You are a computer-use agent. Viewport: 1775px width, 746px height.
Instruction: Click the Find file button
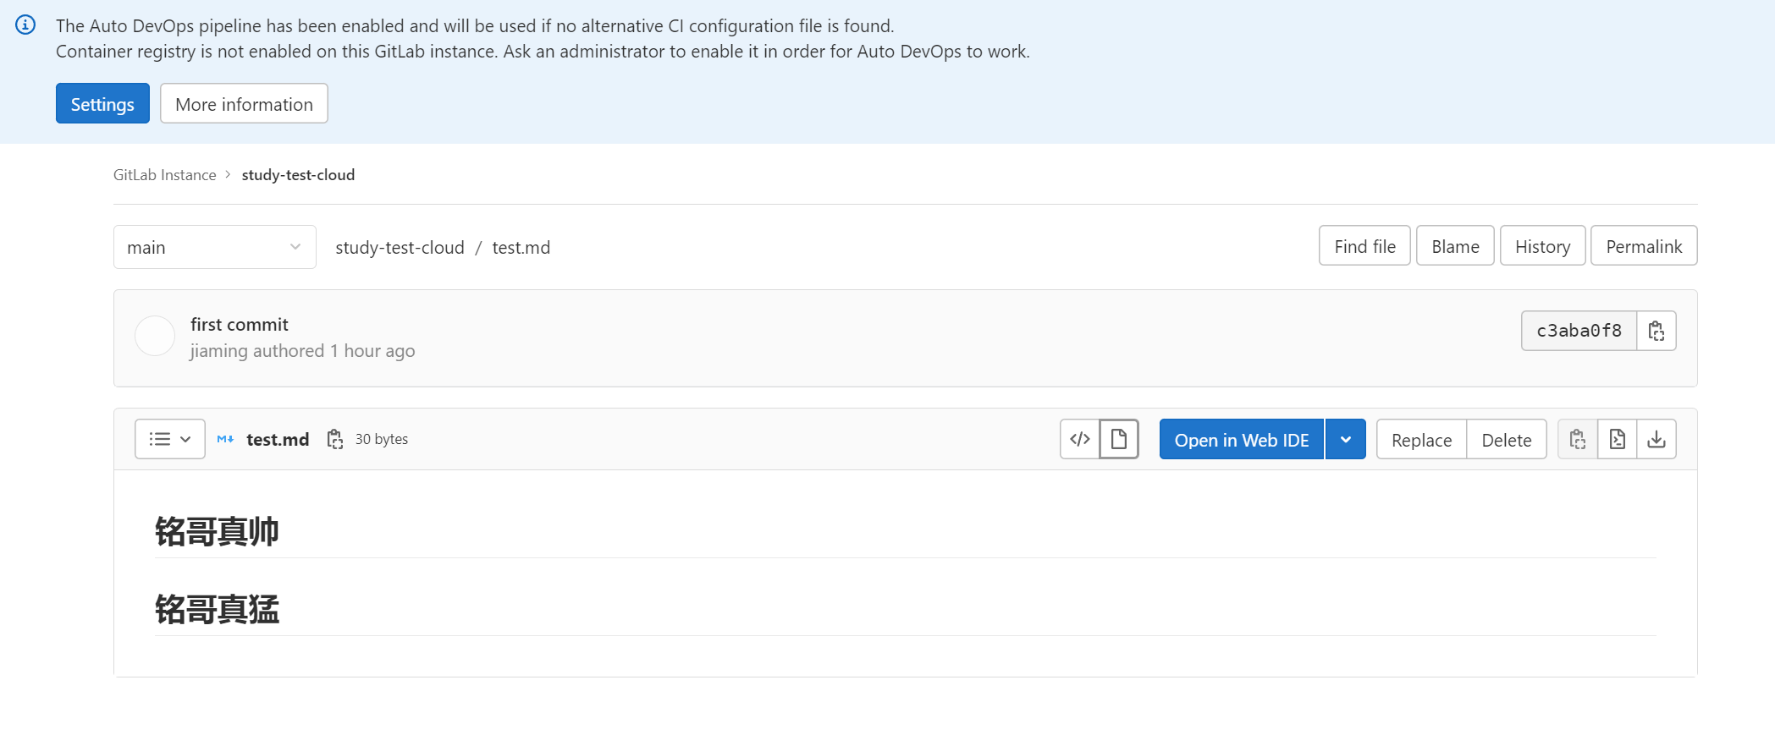tap(1364, 245)
